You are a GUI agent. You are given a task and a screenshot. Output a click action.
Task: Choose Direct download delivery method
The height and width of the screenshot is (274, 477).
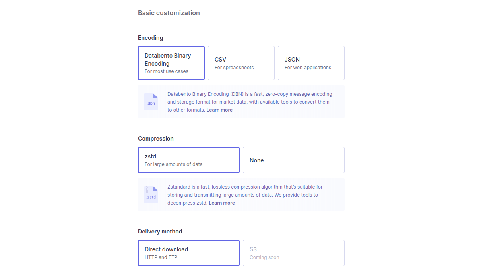(x=189, y=253)
